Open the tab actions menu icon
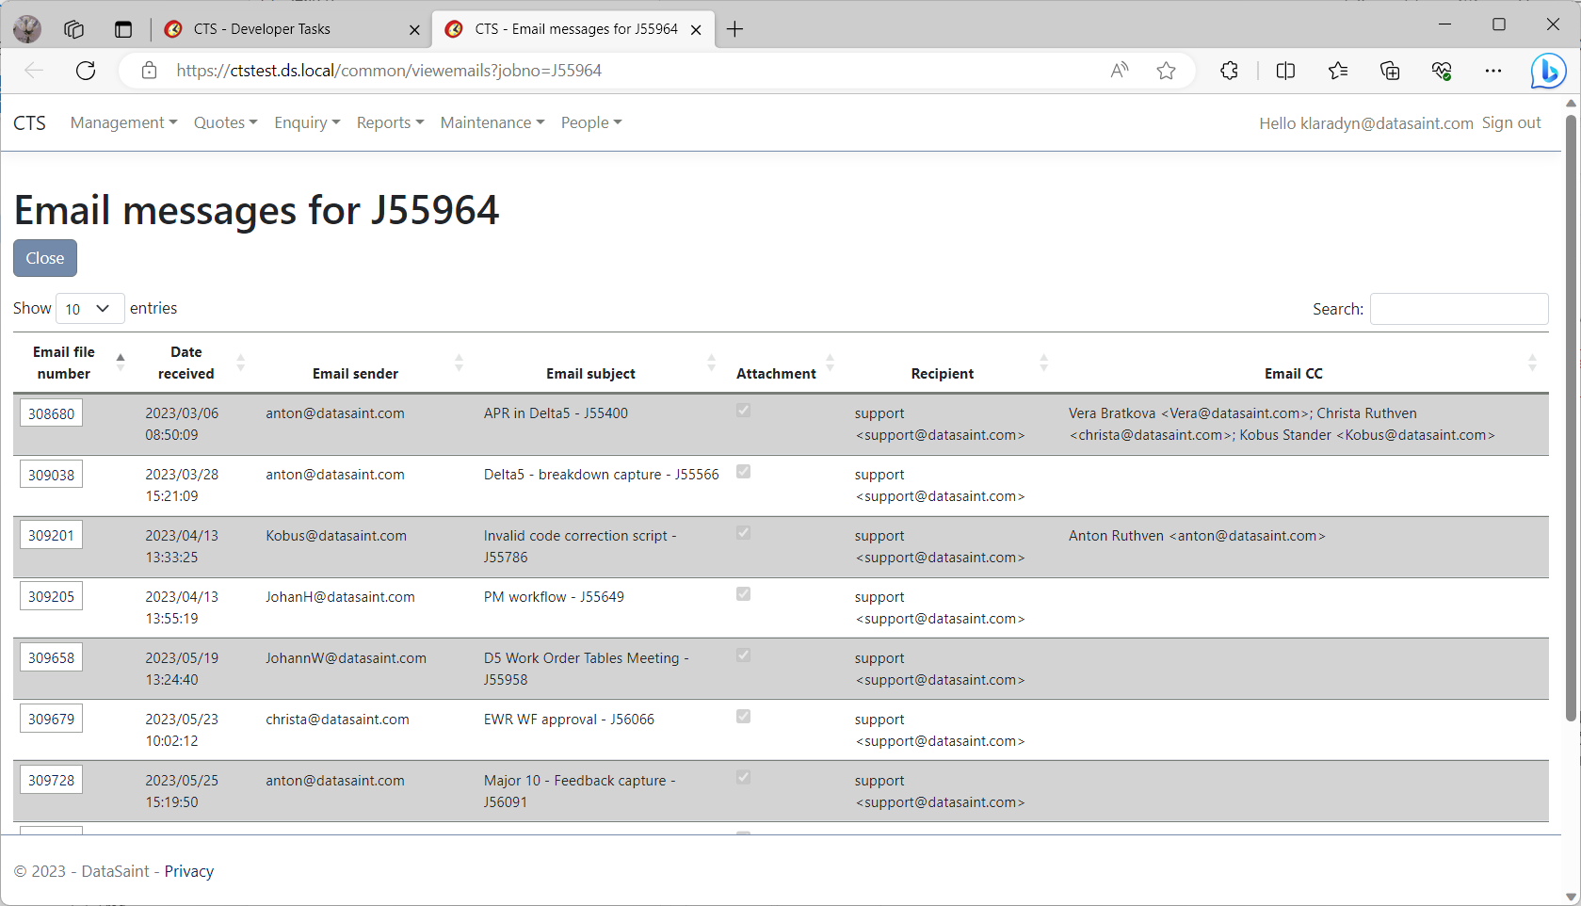Screen dimensions: 1581x906 pos(123,29)
